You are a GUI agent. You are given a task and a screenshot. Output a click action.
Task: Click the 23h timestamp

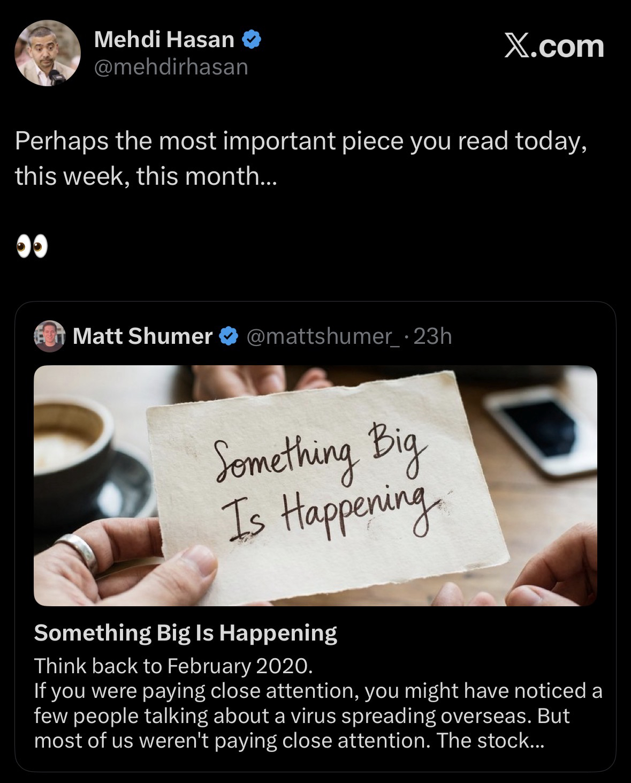[x=432, y=336]
